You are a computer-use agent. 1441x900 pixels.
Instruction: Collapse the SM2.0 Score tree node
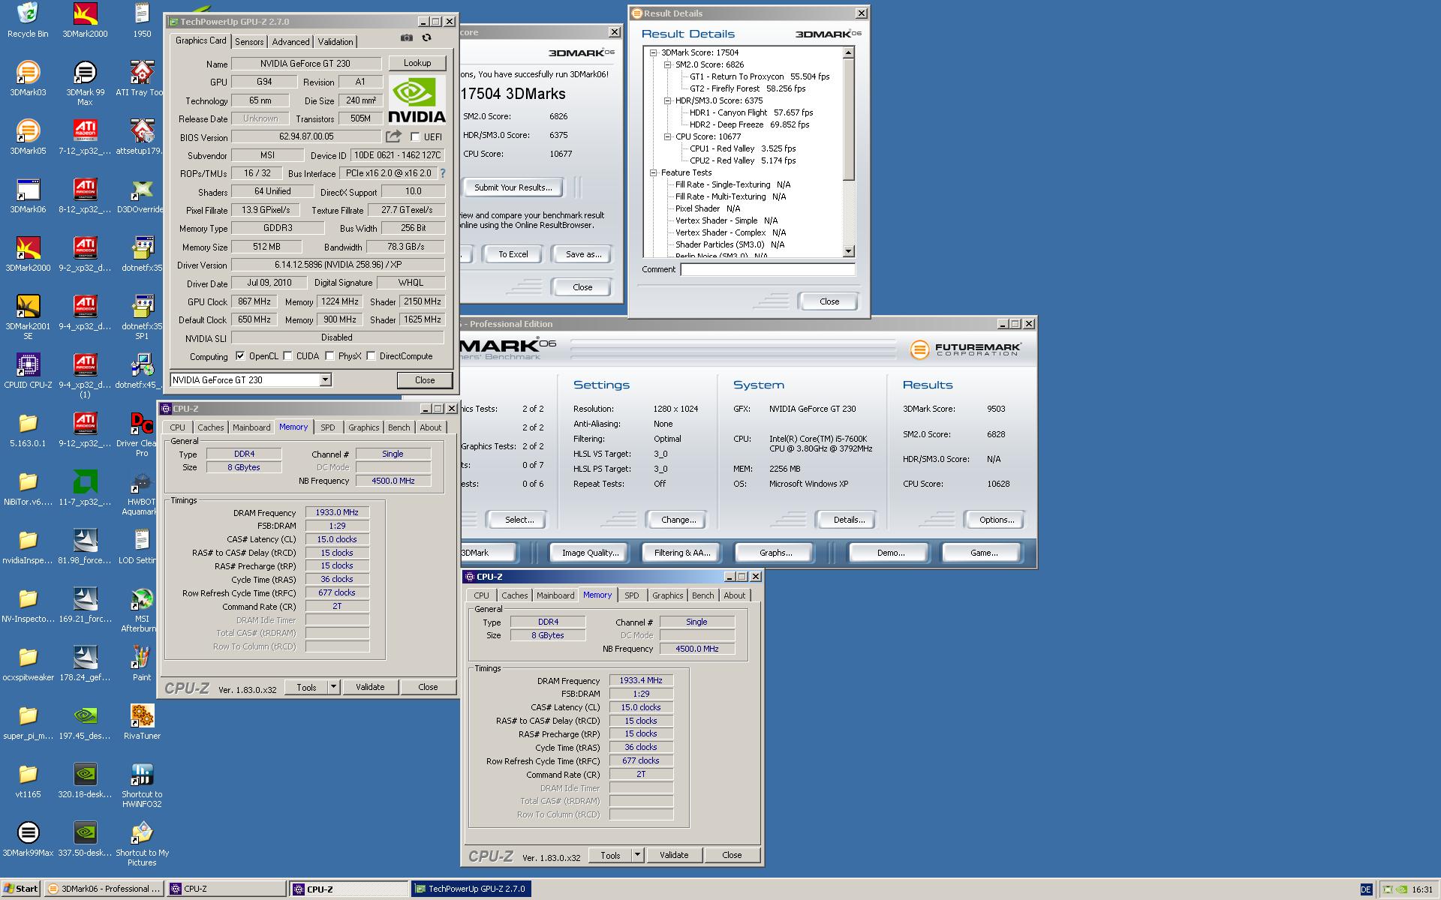[667, 64]
